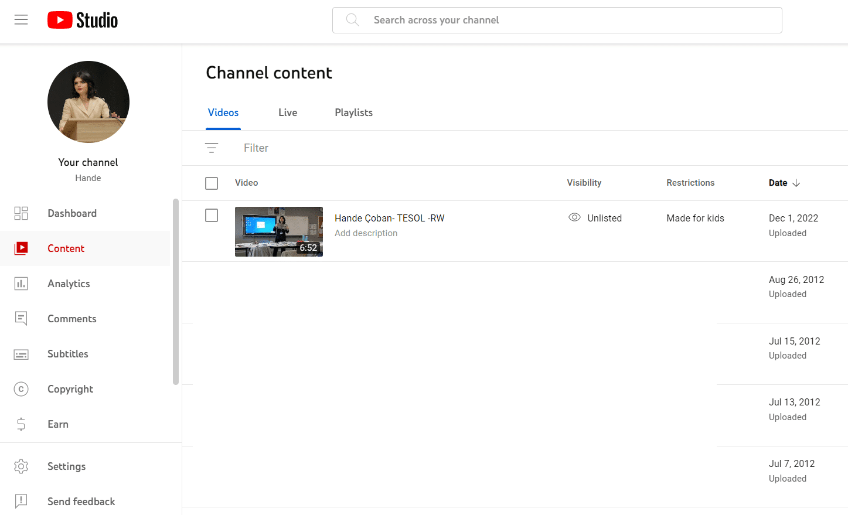Viewport: 848px width, 515px height.
Task: Open the Hande Çoban- TESOL -RW video title
Action: click(389, 218)
